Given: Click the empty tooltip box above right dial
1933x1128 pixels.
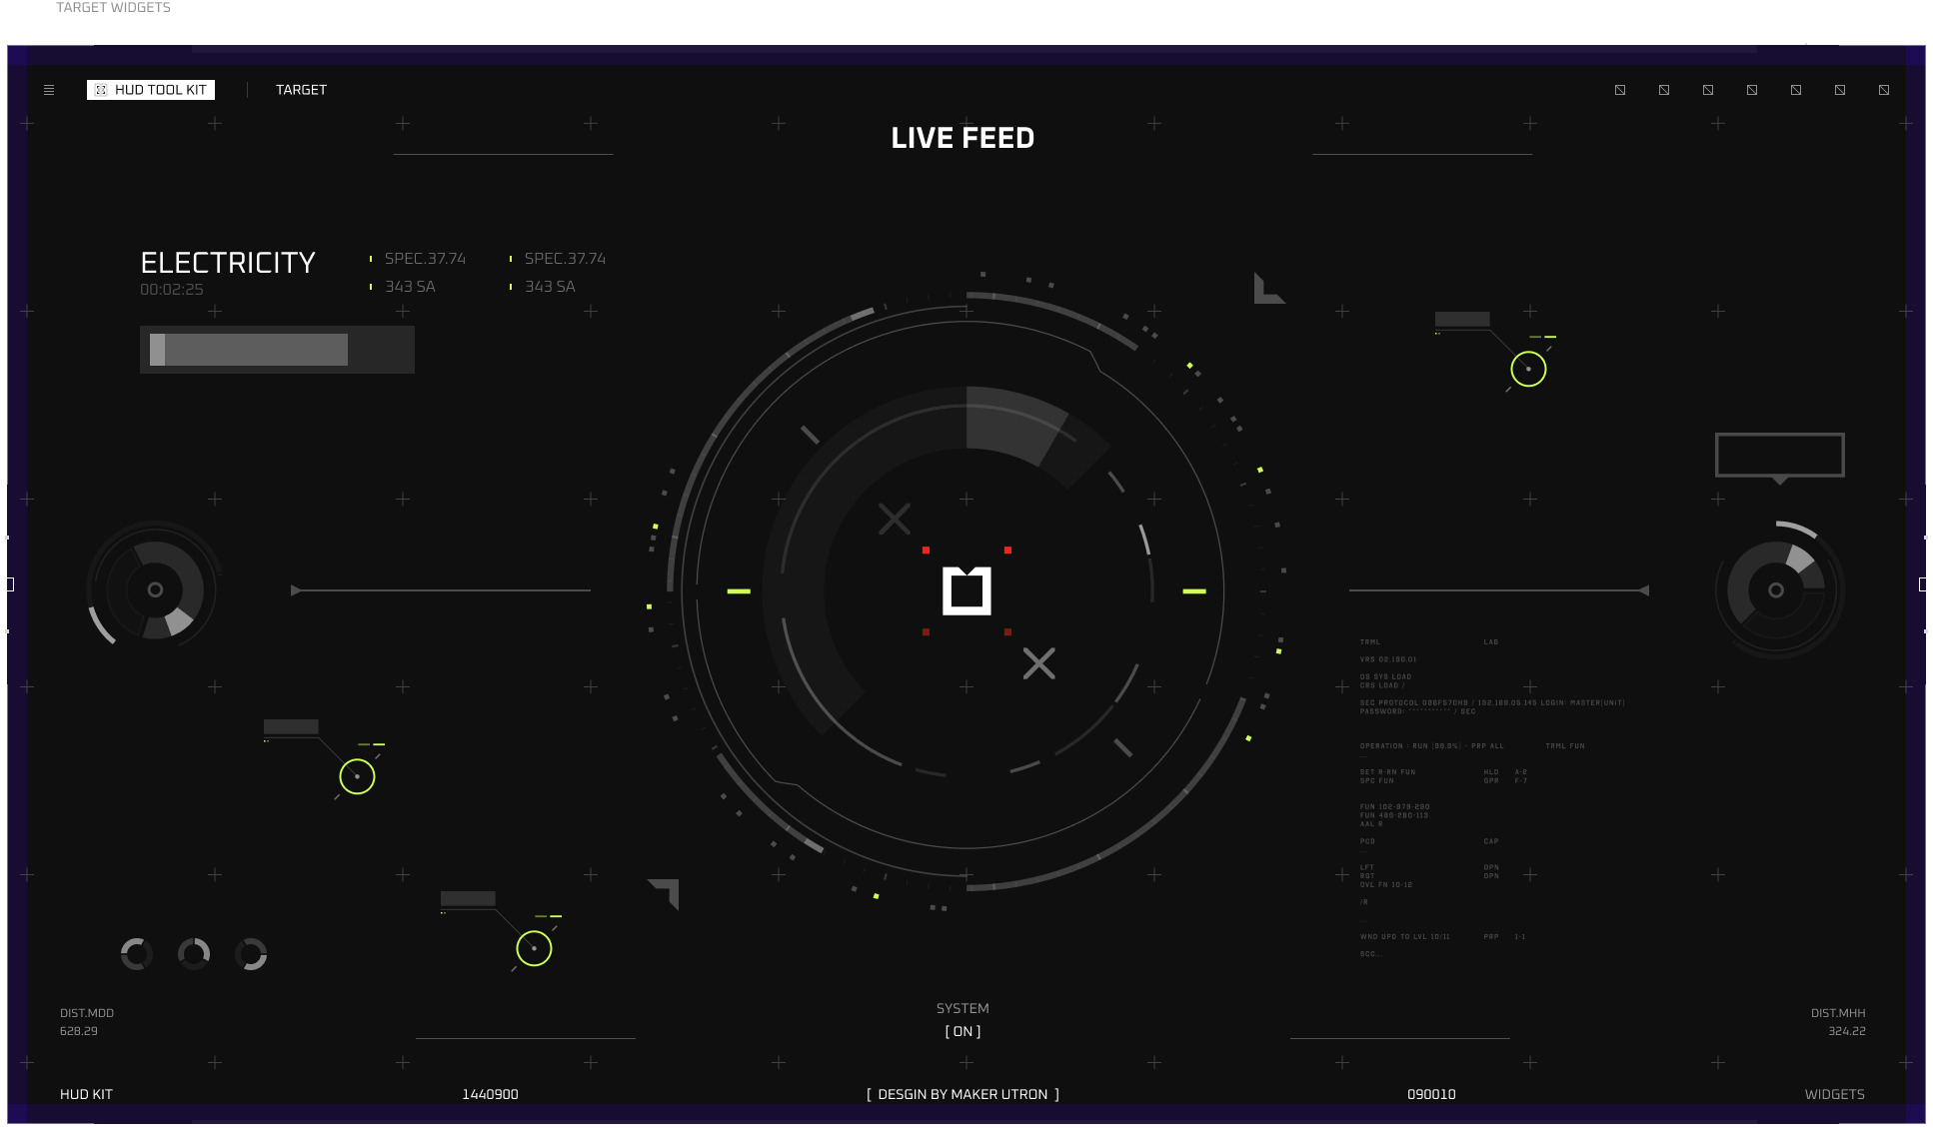Looking at the screenshot, I should [1780, 456].
